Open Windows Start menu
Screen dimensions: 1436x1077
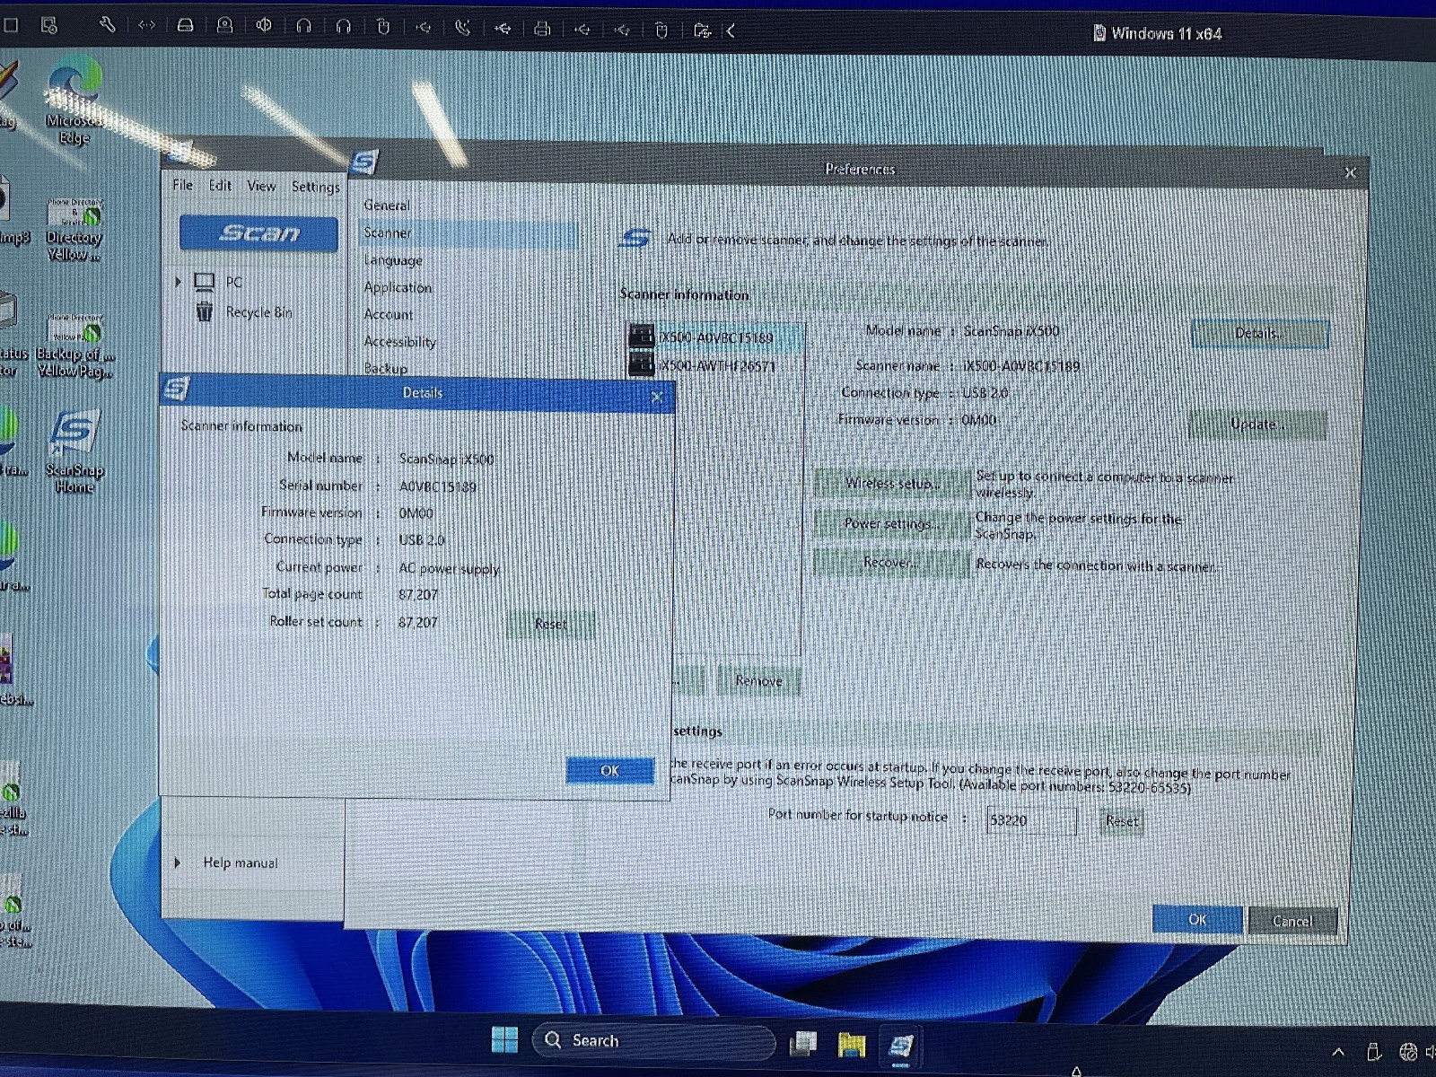pyautogui.click(x=504, y=1040)
